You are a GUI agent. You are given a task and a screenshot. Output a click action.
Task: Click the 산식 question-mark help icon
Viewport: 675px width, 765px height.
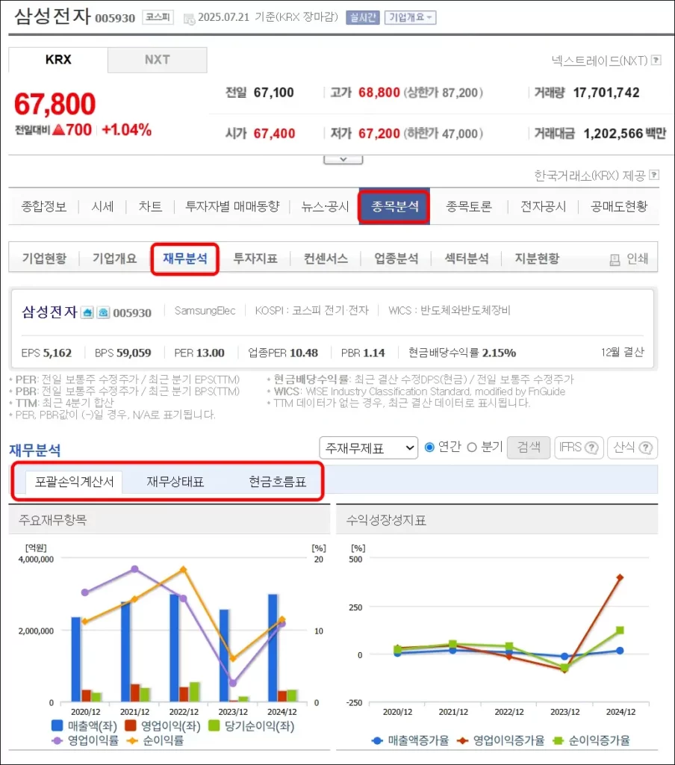point(646,447)
